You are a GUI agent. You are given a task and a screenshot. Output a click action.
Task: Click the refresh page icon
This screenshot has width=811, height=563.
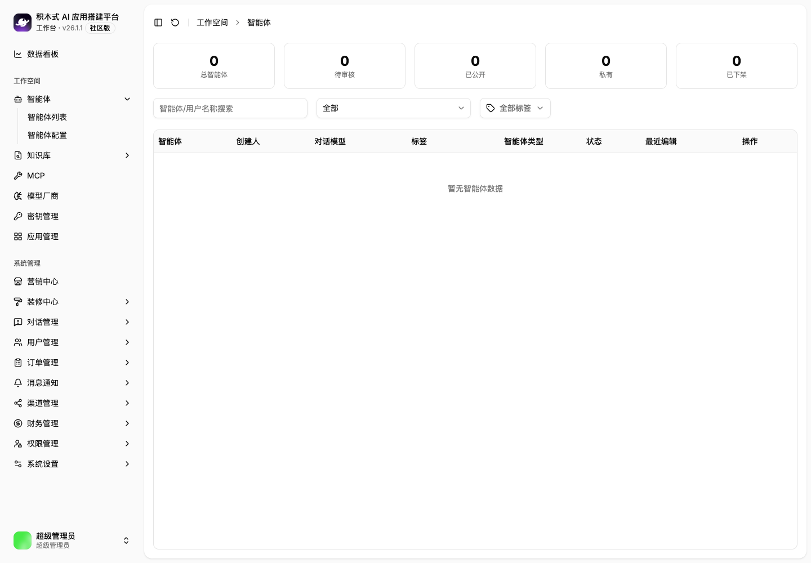[x=175, y=23]
